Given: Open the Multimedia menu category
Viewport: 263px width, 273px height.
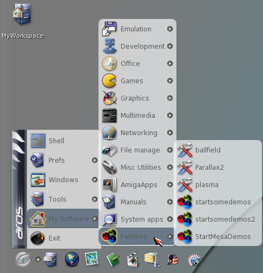Looking at the screenshot, I should click(x=137, y=115).
